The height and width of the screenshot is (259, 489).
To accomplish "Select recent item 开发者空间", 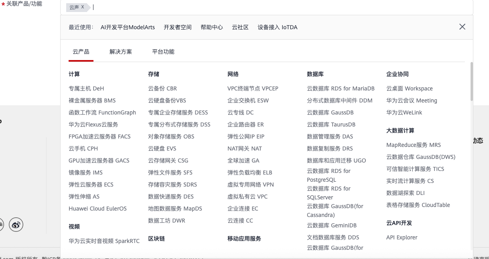I will pos(178,27).
